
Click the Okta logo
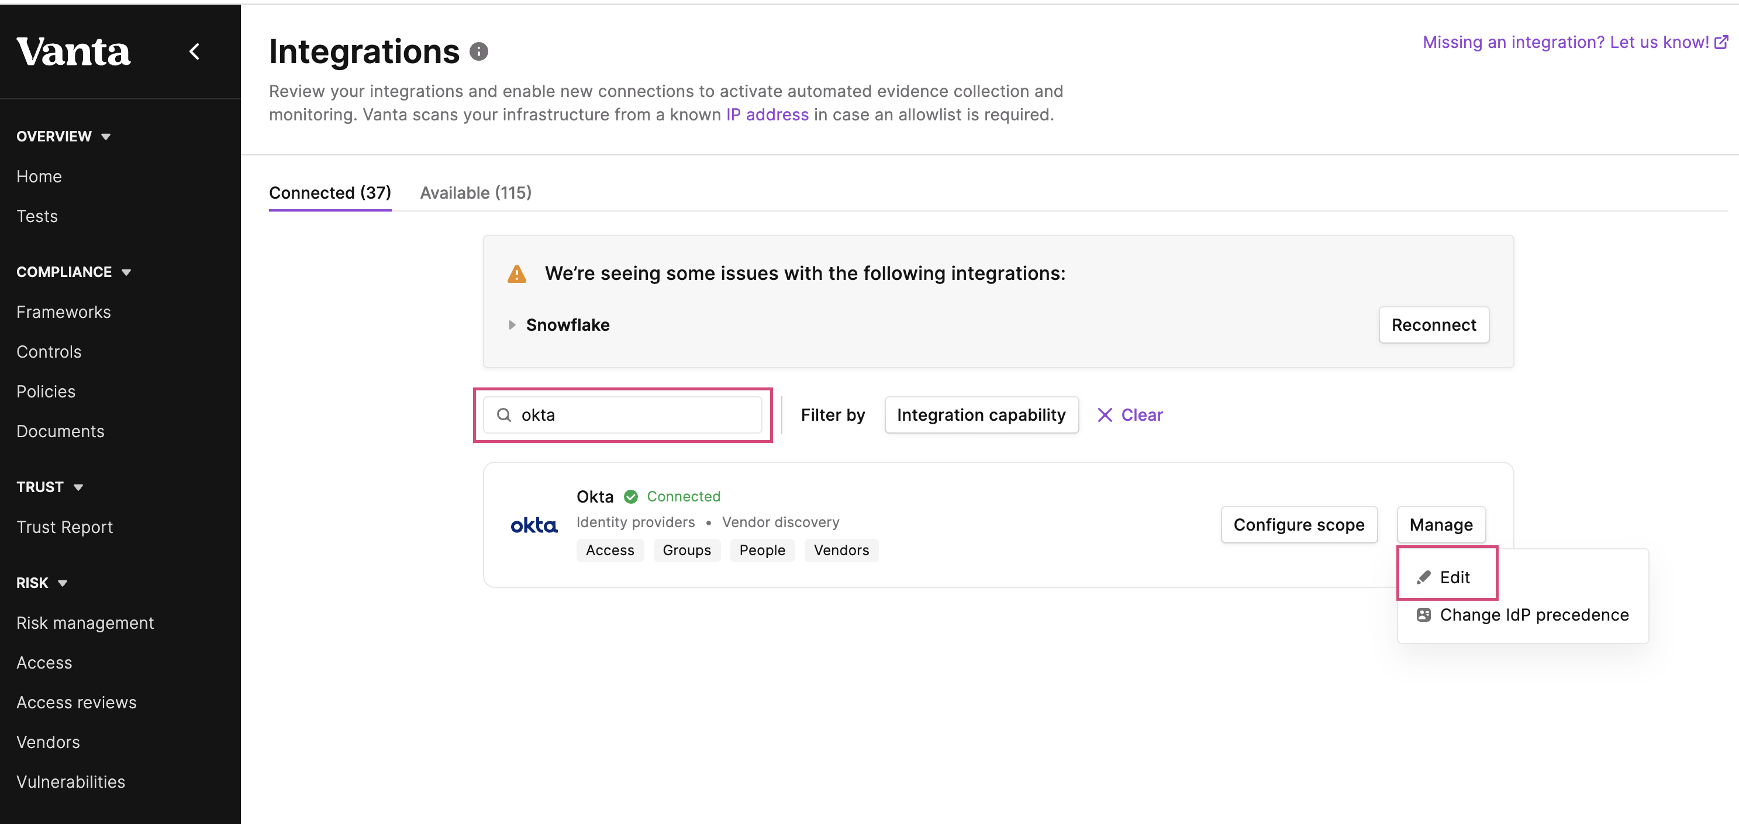click(x=534, y=525)
